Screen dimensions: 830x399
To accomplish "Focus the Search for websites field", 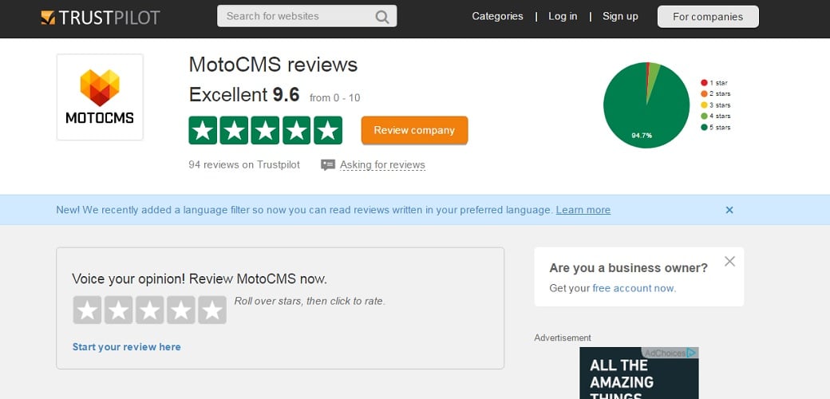I will pyautogui.click(x=295, y=17).
